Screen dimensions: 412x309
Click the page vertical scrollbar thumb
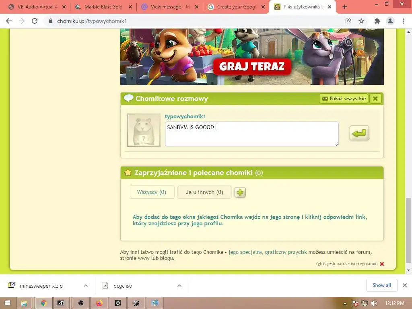(x=408, y=230)
